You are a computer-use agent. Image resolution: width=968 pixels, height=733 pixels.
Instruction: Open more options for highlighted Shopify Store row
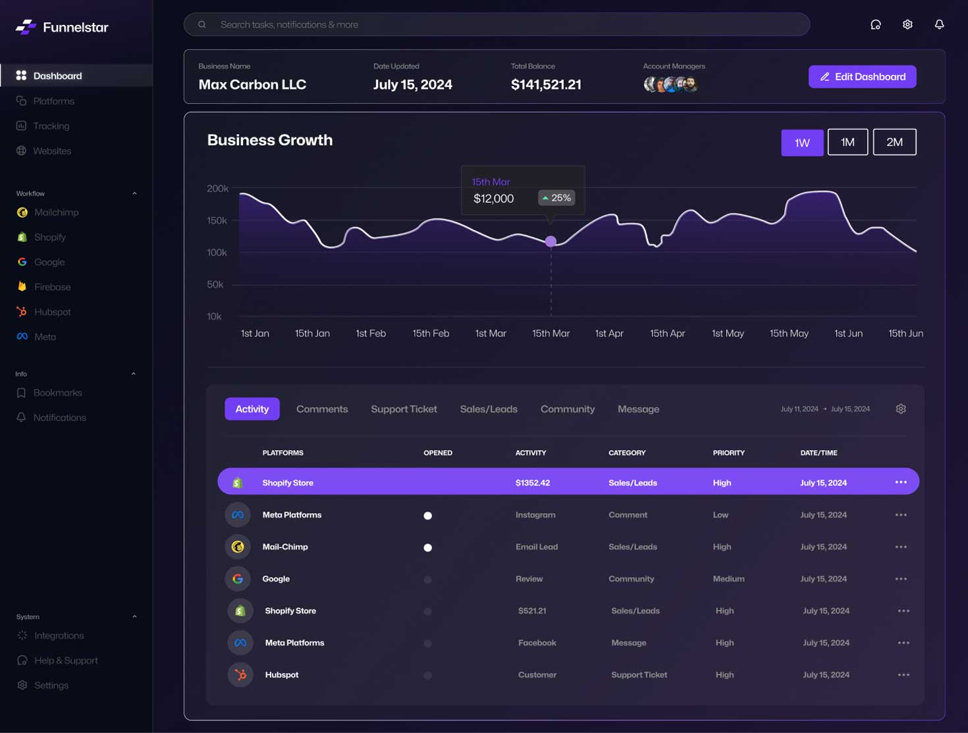click(901, 482)
